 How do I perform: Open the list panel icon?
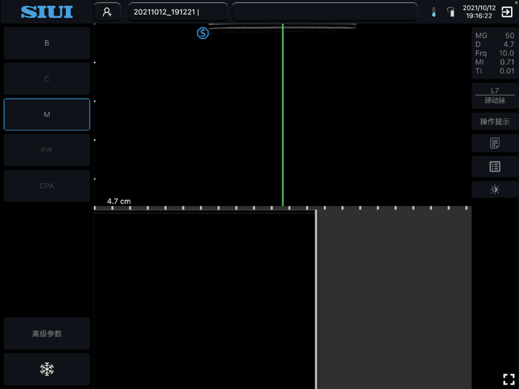tap(495, 167)
